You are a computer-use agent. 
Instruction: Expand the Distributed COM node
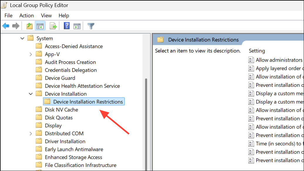[x=31, y=133]
